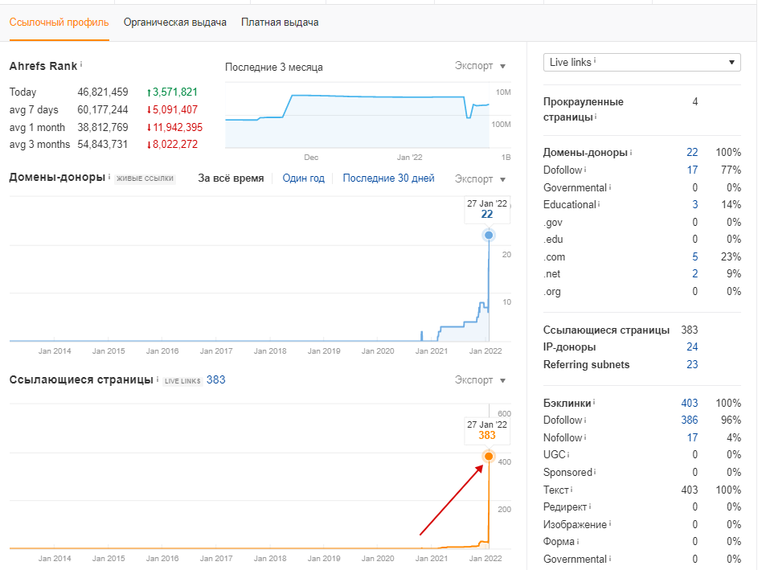The height and width of the screenshot is (570, 762).
Task: Click info icon beside Домены-доноры in sidebar
Action: pyautogui.click(x=631, y=152)
